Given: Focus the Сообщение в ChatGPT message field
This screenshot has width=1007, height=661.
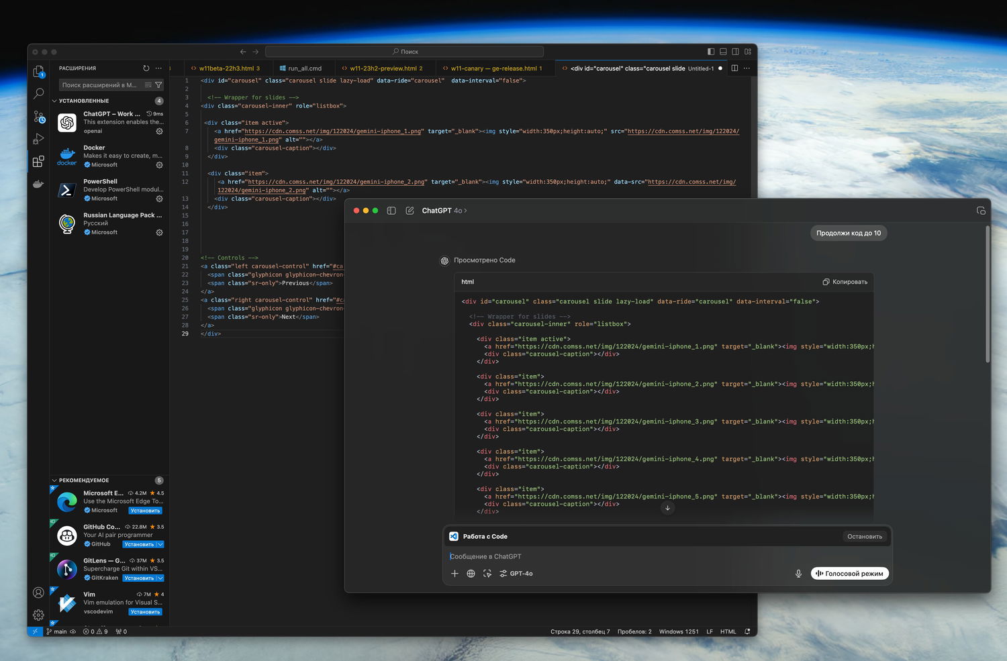Looking at the screenshot, I should [667, 556].
